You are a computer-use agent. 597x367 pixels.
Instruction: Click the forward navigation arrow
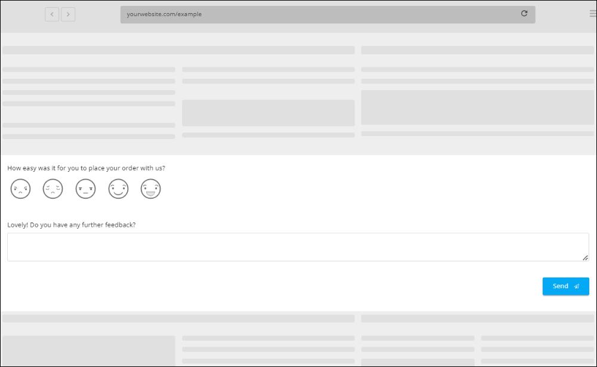(x=67, y=14)
